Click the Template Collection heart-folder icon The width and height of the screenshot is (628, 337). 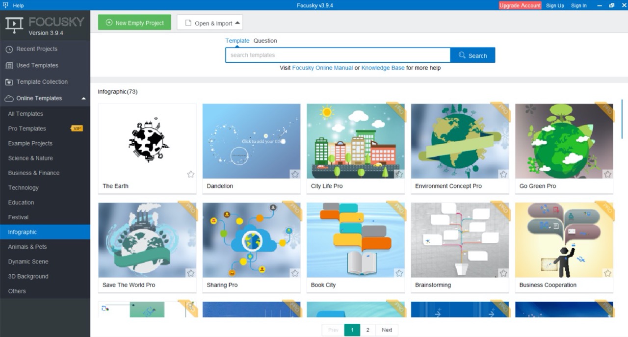tap(9, 82)
